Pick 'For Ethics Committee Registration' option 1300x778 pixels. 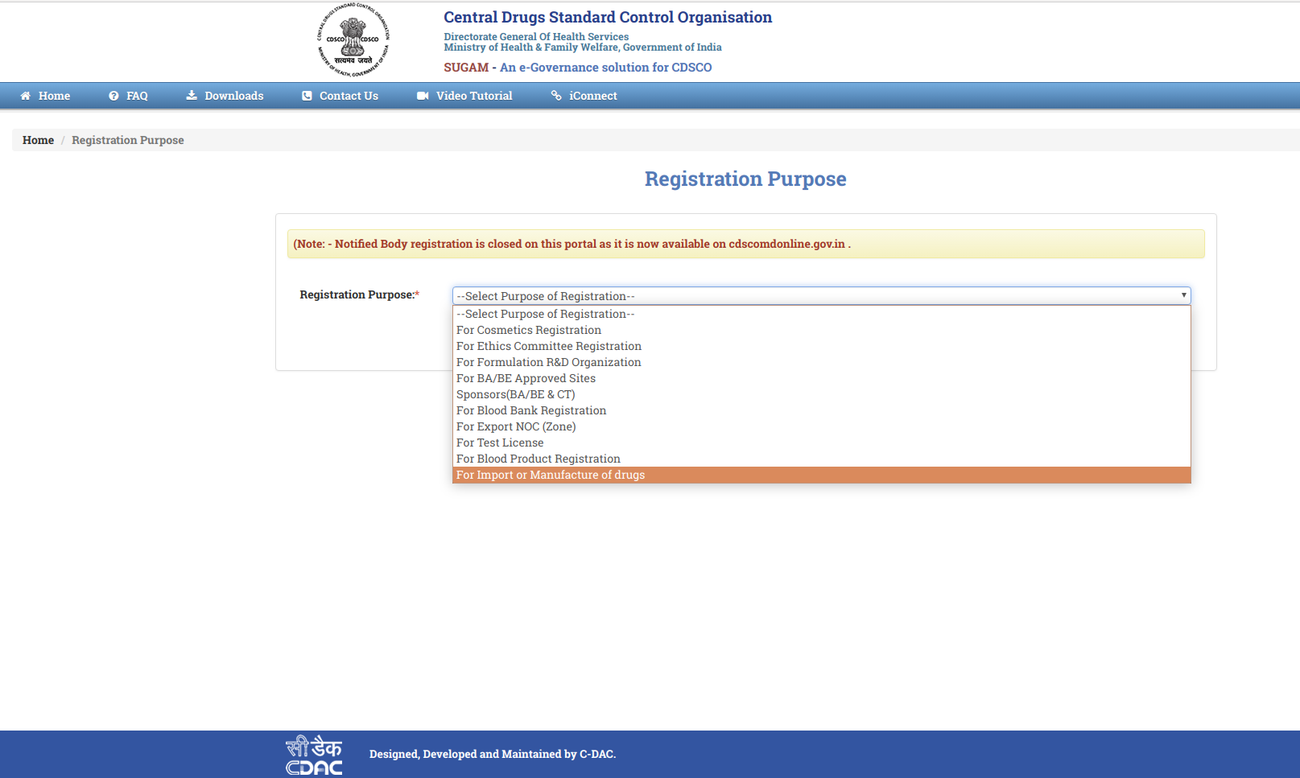(549, 346)
